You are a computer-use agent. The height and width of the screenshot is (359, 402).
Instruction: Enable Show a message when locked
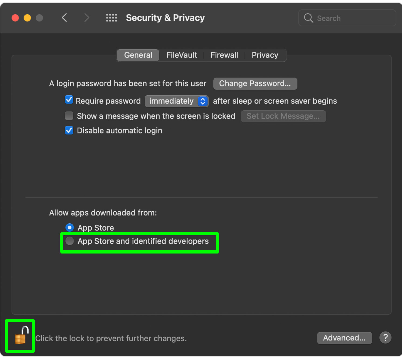69,116
